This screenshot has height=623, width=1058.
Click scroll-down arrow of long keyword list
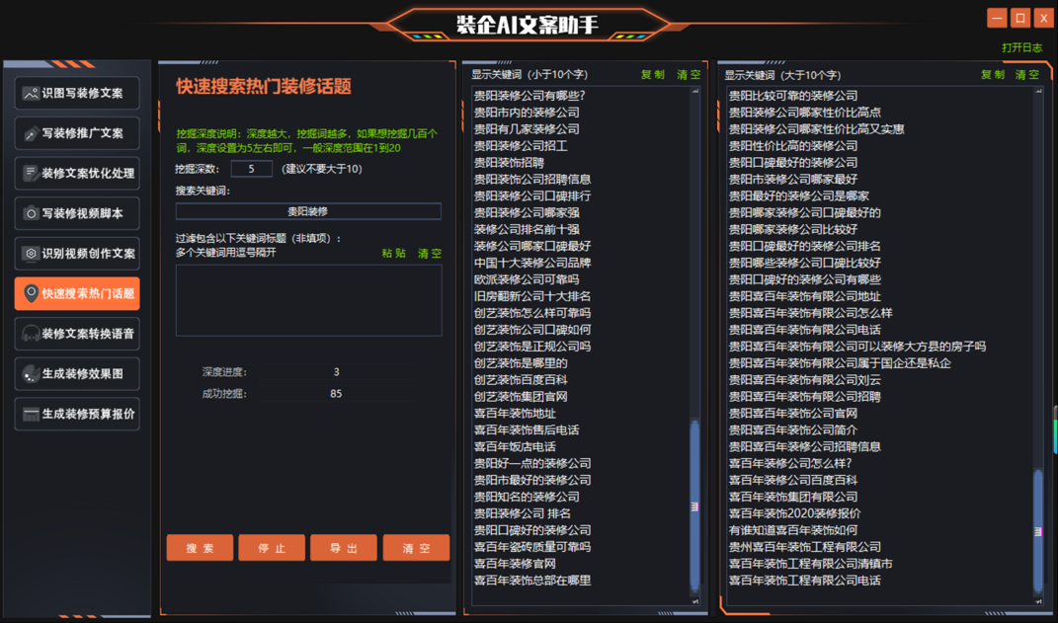coord(1038,600)
